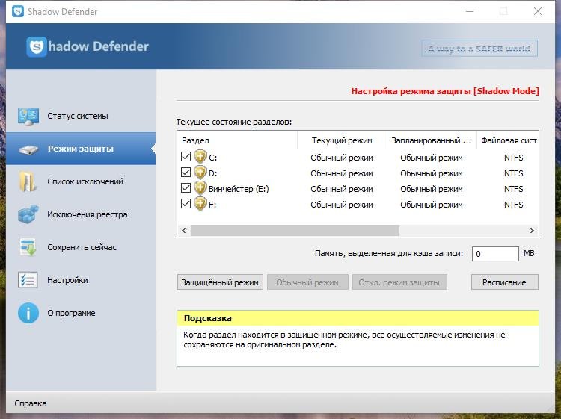Click the Файловая сист column header

[508, 140]
